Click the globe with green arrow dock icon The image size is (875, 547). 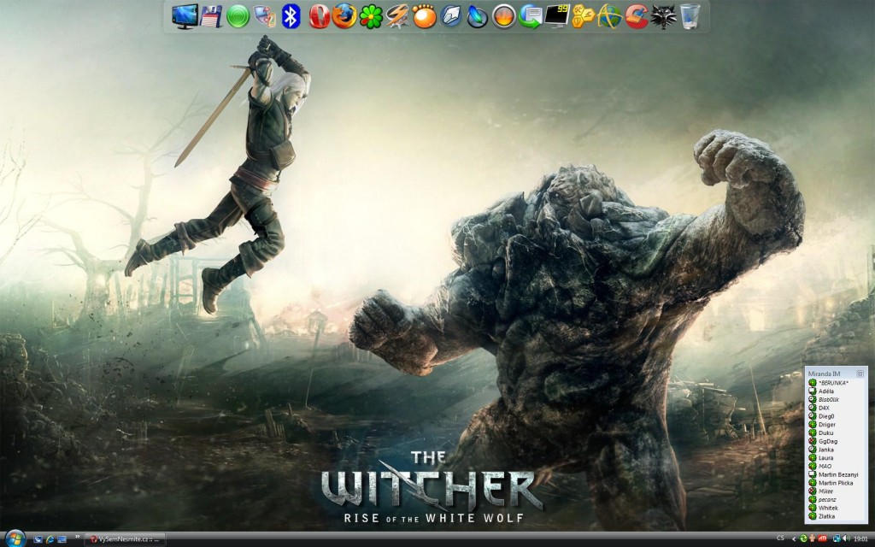pyautogui.click(x=530, y=16)
